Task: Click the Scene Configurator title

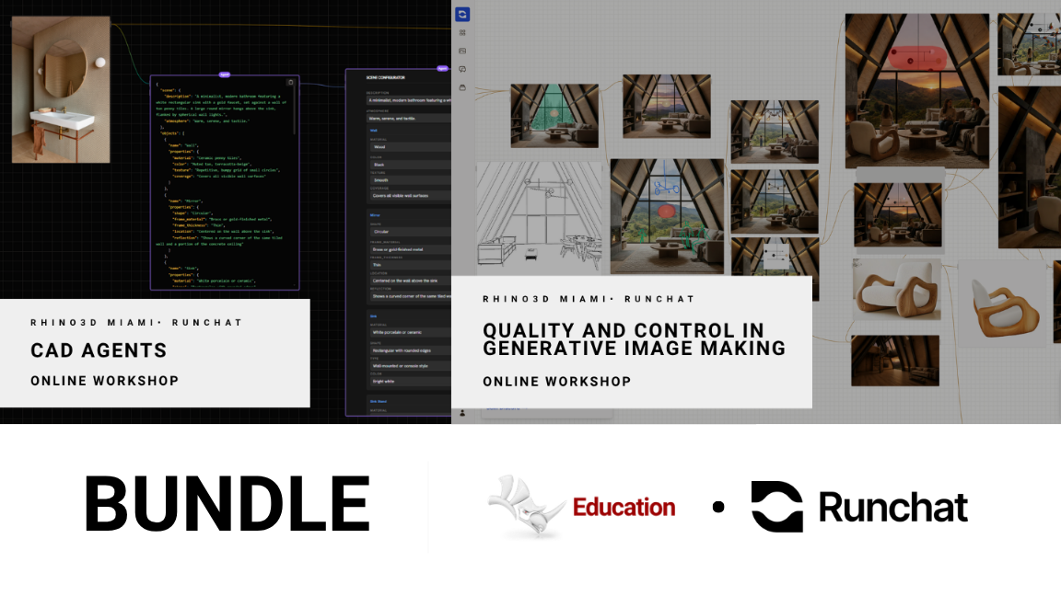Action: 386,77
